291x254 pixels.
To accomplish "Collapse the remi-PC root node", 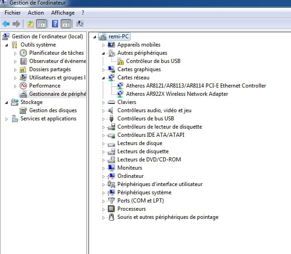I will tap(95, 37).
